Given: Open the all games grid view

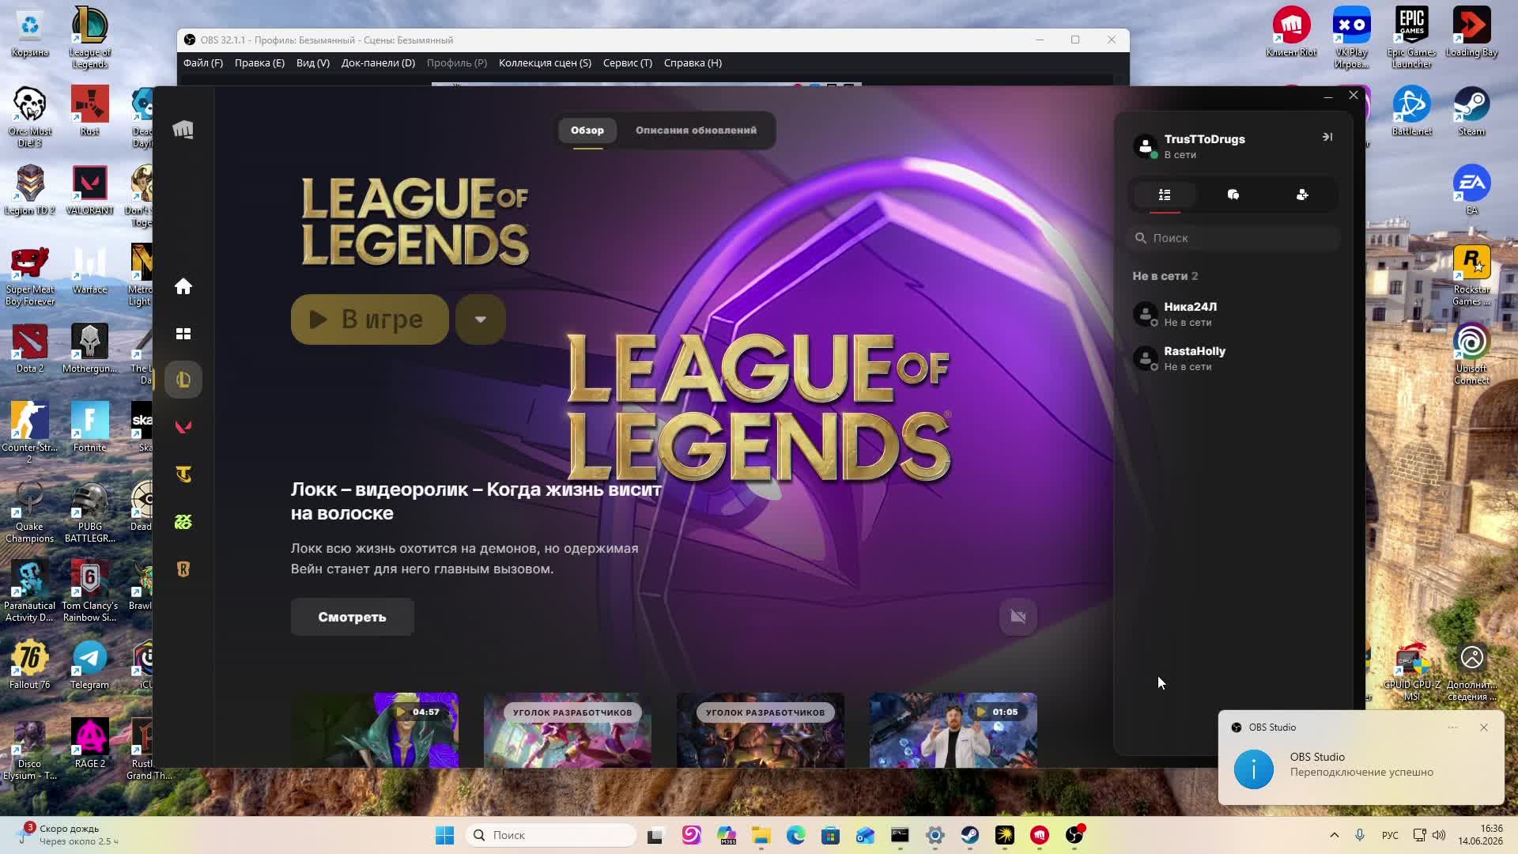Looking at the screenshot, I should click(183, 334).
